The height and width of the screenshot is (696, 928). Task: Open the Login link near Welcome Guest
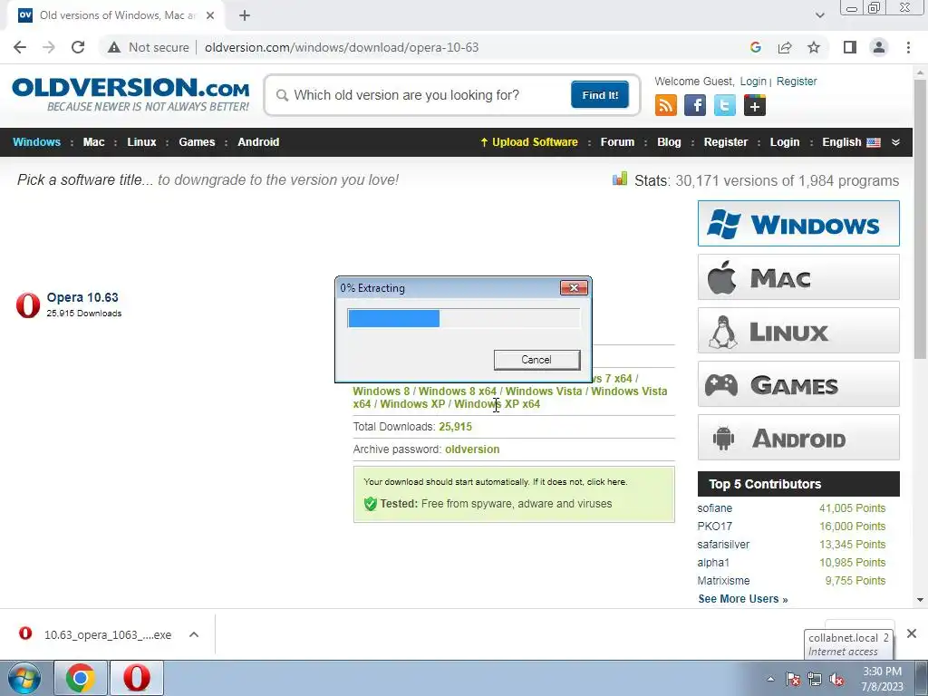point(753,81)
